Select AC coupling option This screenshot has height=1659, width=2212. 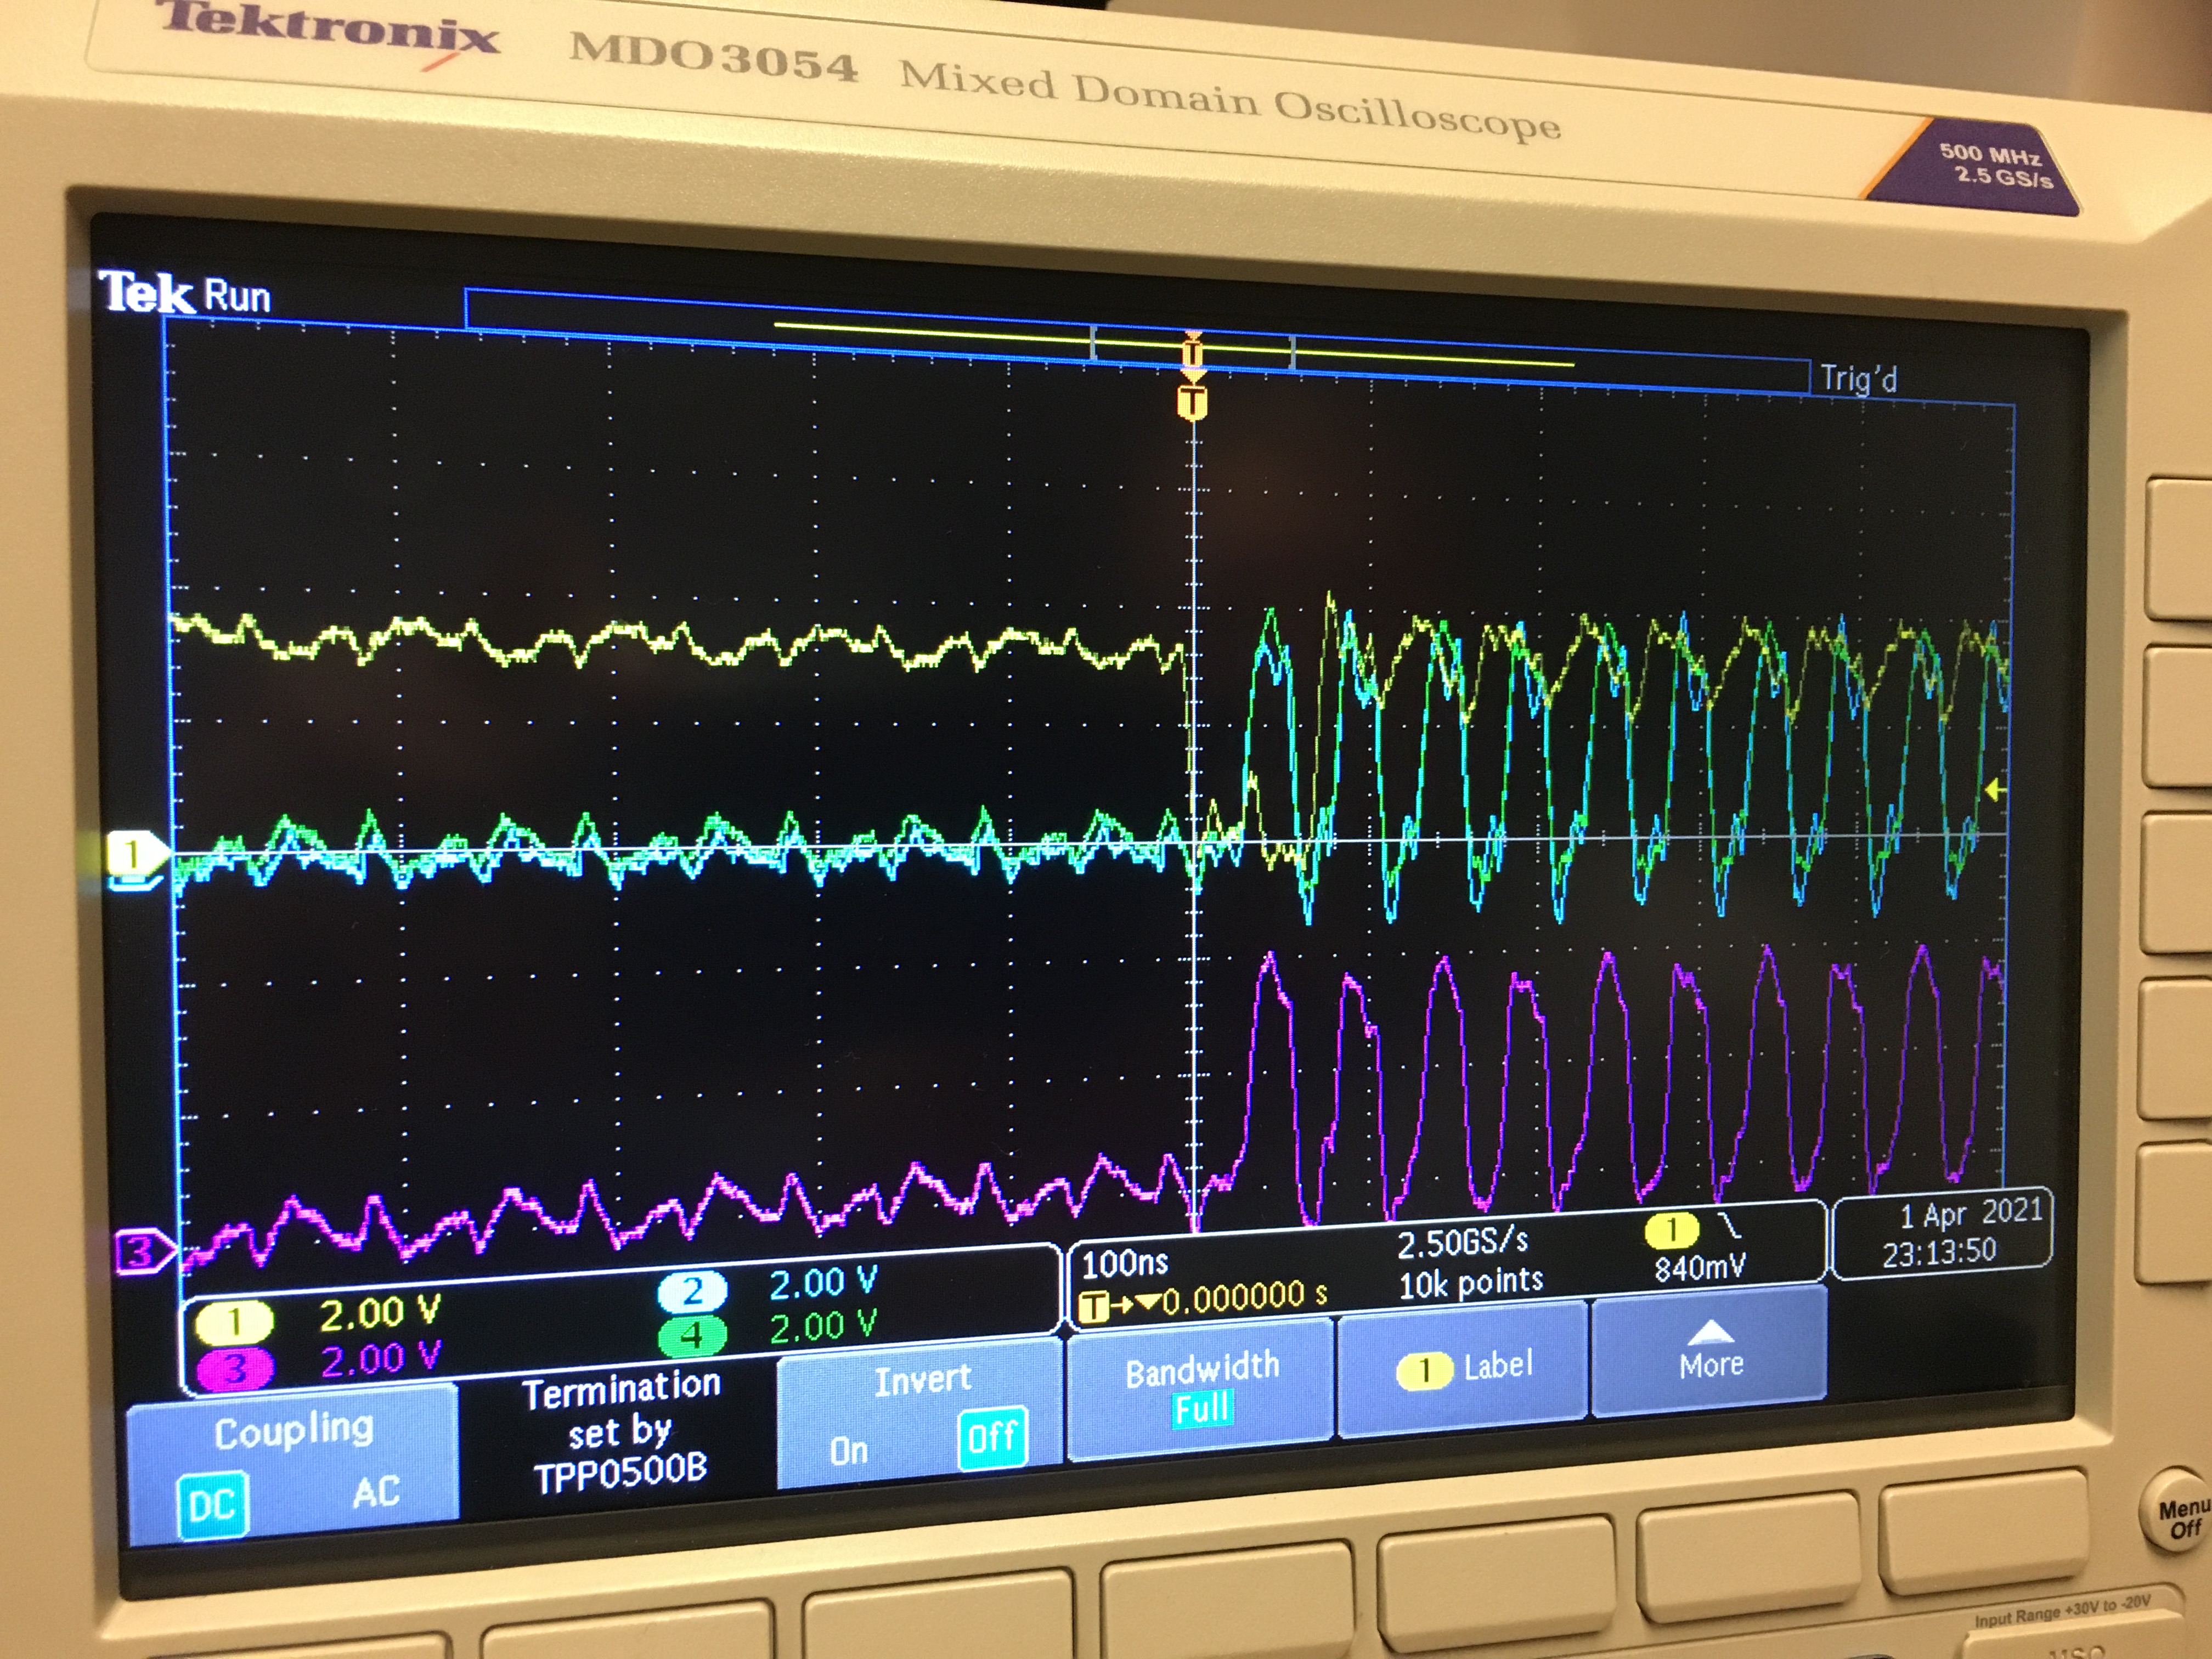(x=376, y=1492)
